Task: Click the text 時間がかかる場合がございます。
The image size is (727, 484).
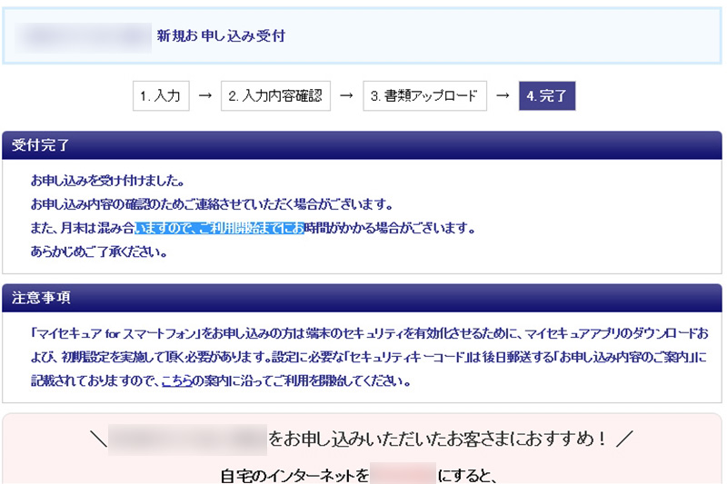Action: pyautogui.click(x=390, y=228)
